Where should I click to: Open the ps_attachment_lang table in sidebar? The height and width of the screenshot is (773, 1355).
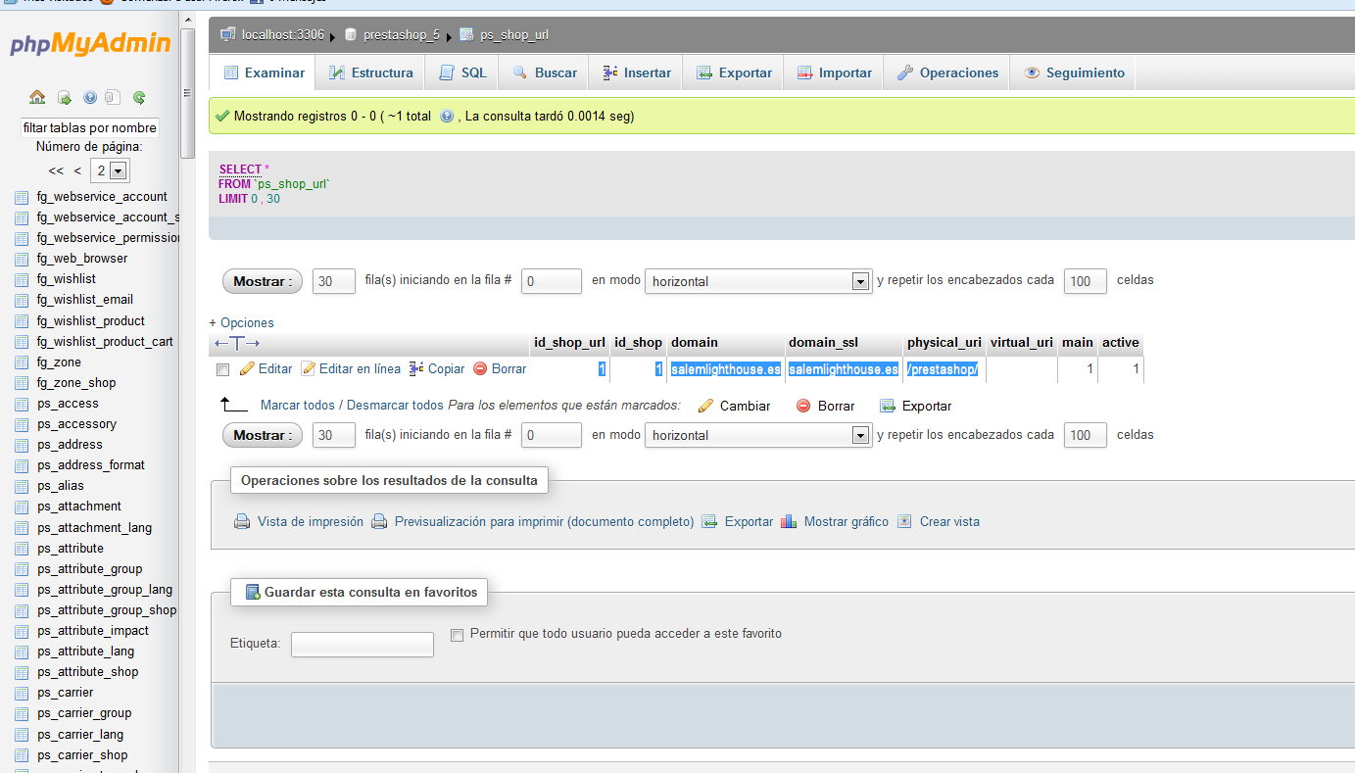coord(95,528)
